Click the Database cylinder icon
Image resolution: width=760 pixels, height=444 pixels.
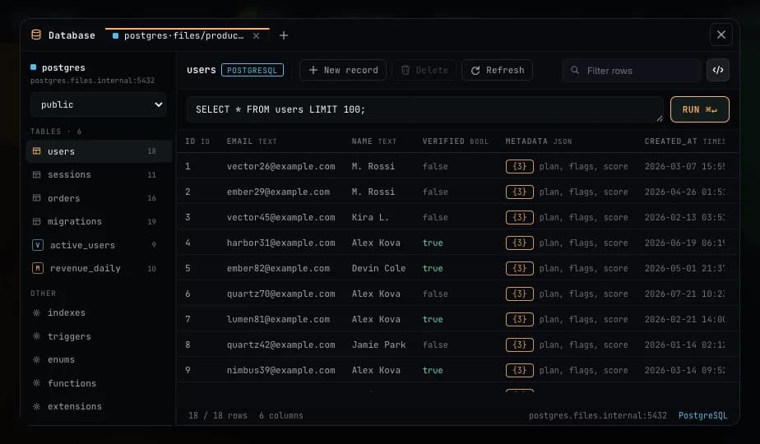click(x=36, y=35)
